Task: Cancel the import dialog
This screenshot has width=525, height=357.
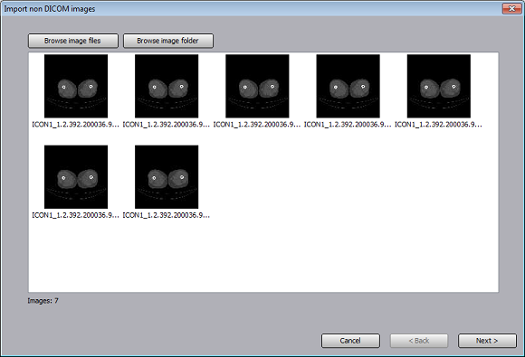Action: pyautogui.click(x=350, y=341)
